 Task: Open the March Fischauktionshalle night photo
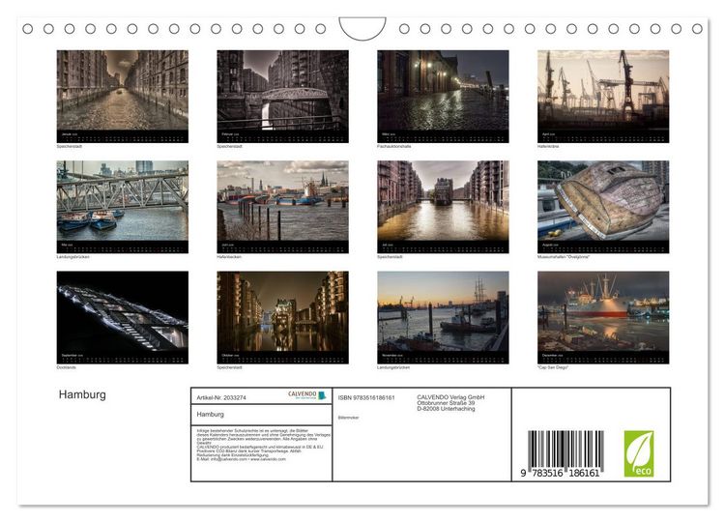point(443,90)
